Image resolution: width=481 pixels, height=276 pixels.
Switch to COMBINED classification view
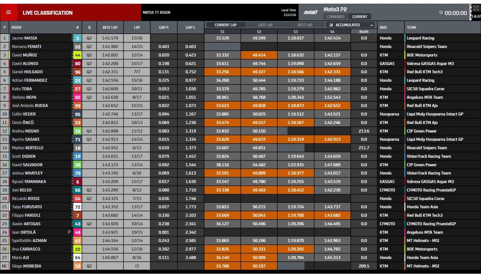335,17
